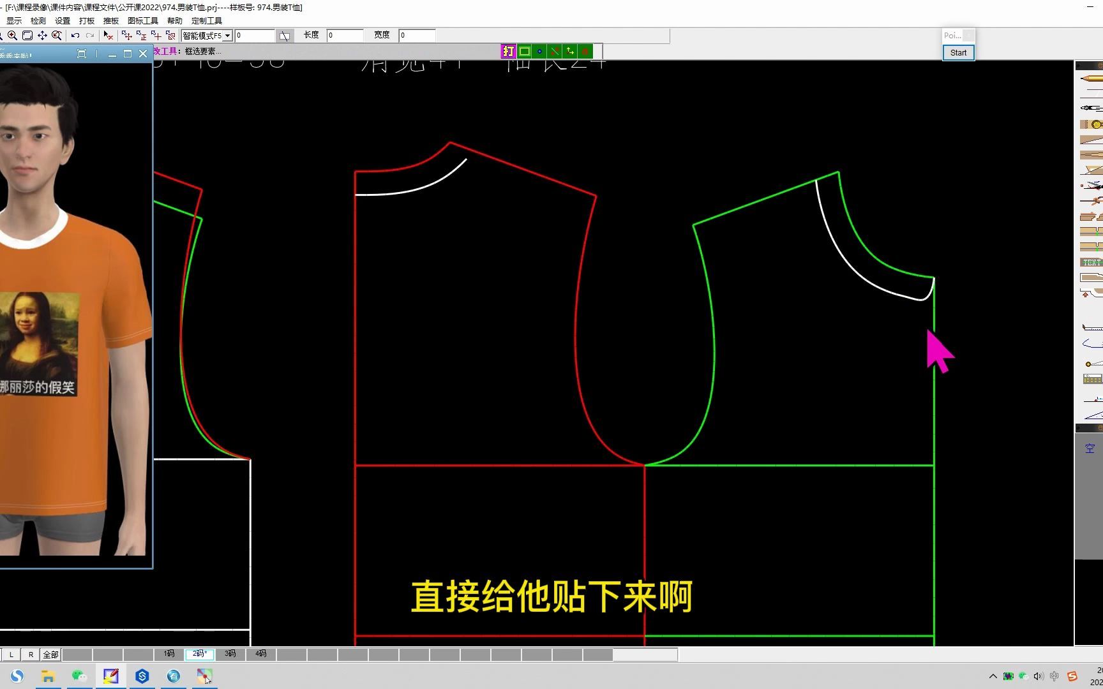Viewport: 1103px width, 689px height.
Task: Open Sogou browser icon on taskbar
Action: pyautogui.click(x=17, y=676)
